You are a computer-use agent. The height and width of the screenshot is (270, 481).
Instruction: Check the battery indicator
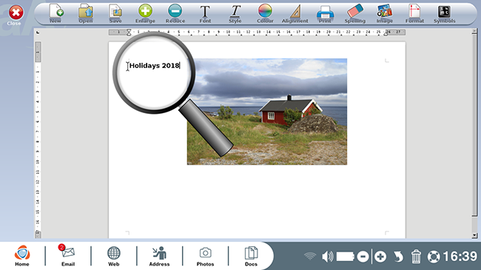tap(346, 257)
